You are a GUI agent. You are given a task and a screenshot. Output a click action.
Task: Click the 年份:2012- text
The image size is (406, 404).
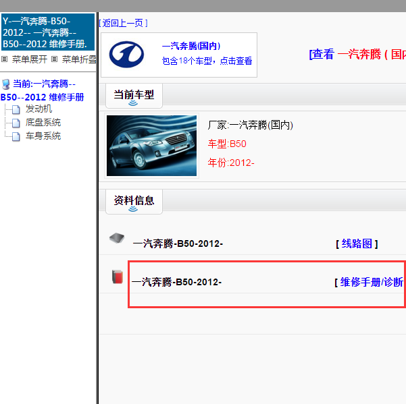click(x=231, y=163)
